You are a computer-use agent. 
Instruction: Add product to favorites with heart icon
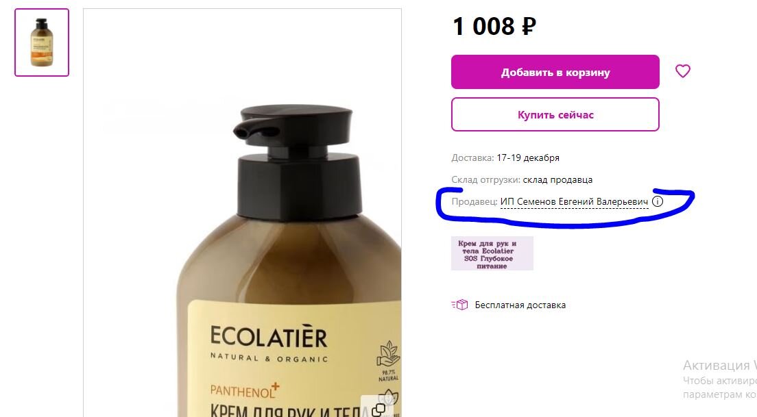click(682, 71)
